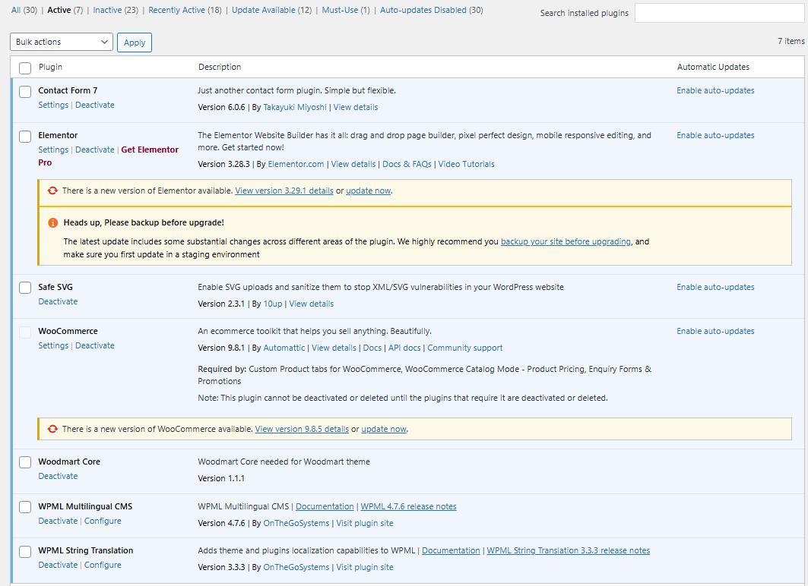Open WooCommerce Settings

click(x=53, y=345)
